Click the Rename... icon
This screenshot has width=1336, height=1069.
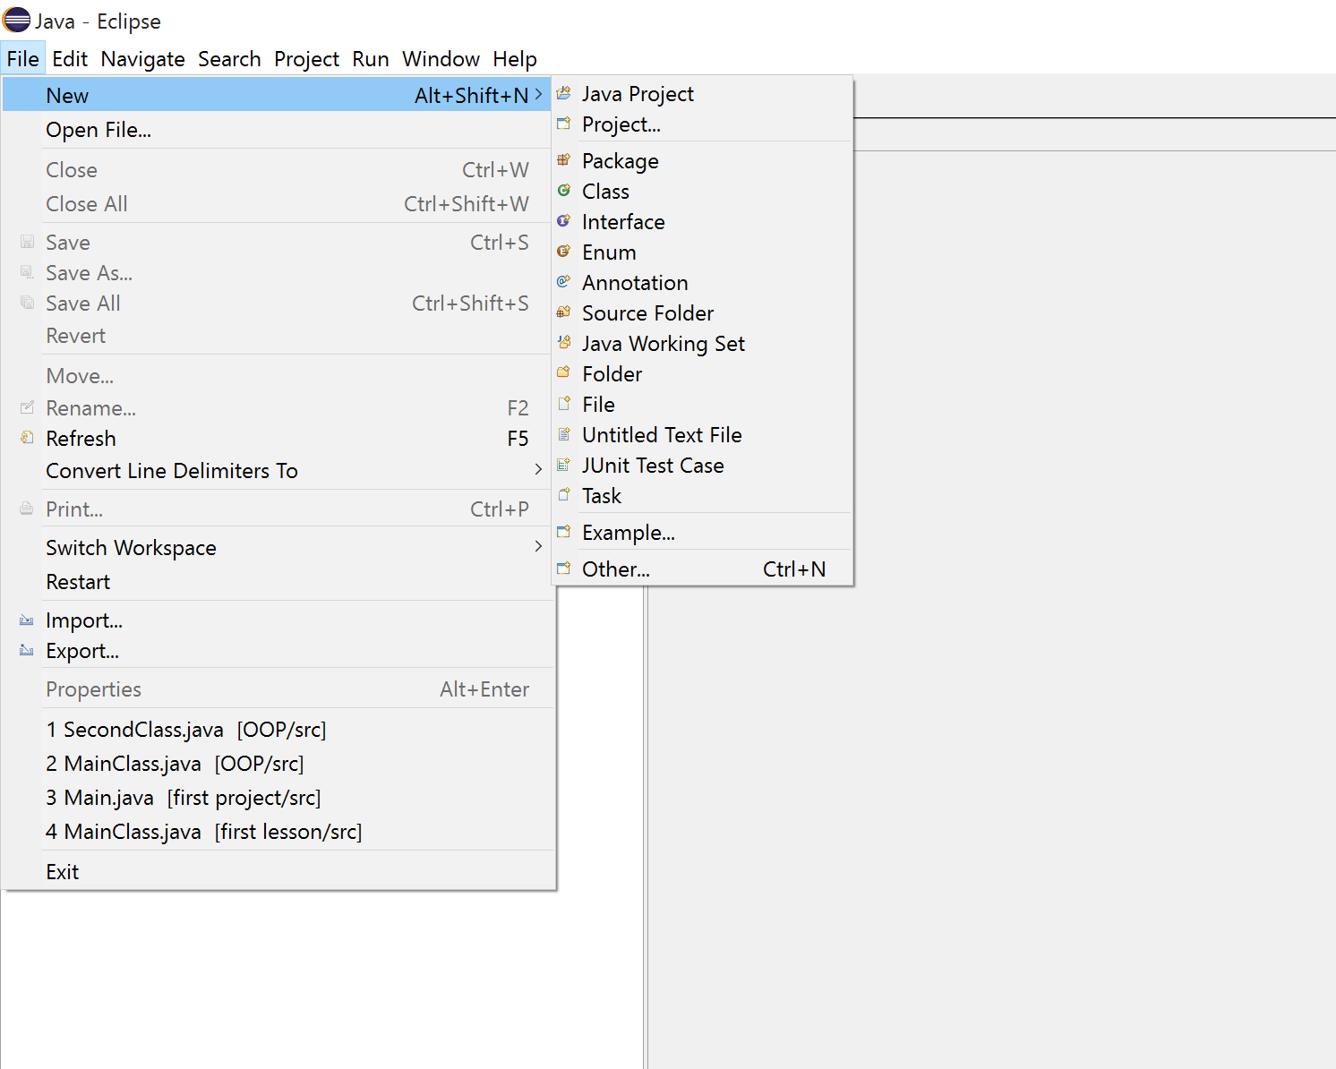tap(27, 407)
